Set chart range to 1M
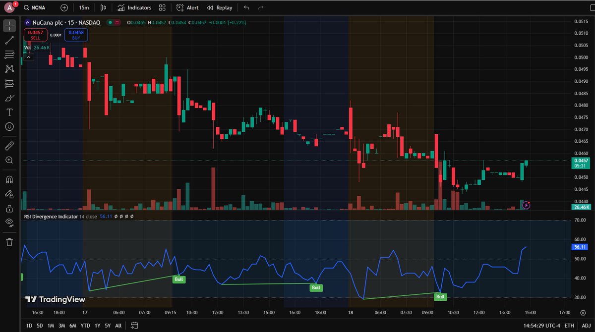Image resolution: width=595 pixels, height=332 pixels. pyautogui.click(x=51, y=326)
